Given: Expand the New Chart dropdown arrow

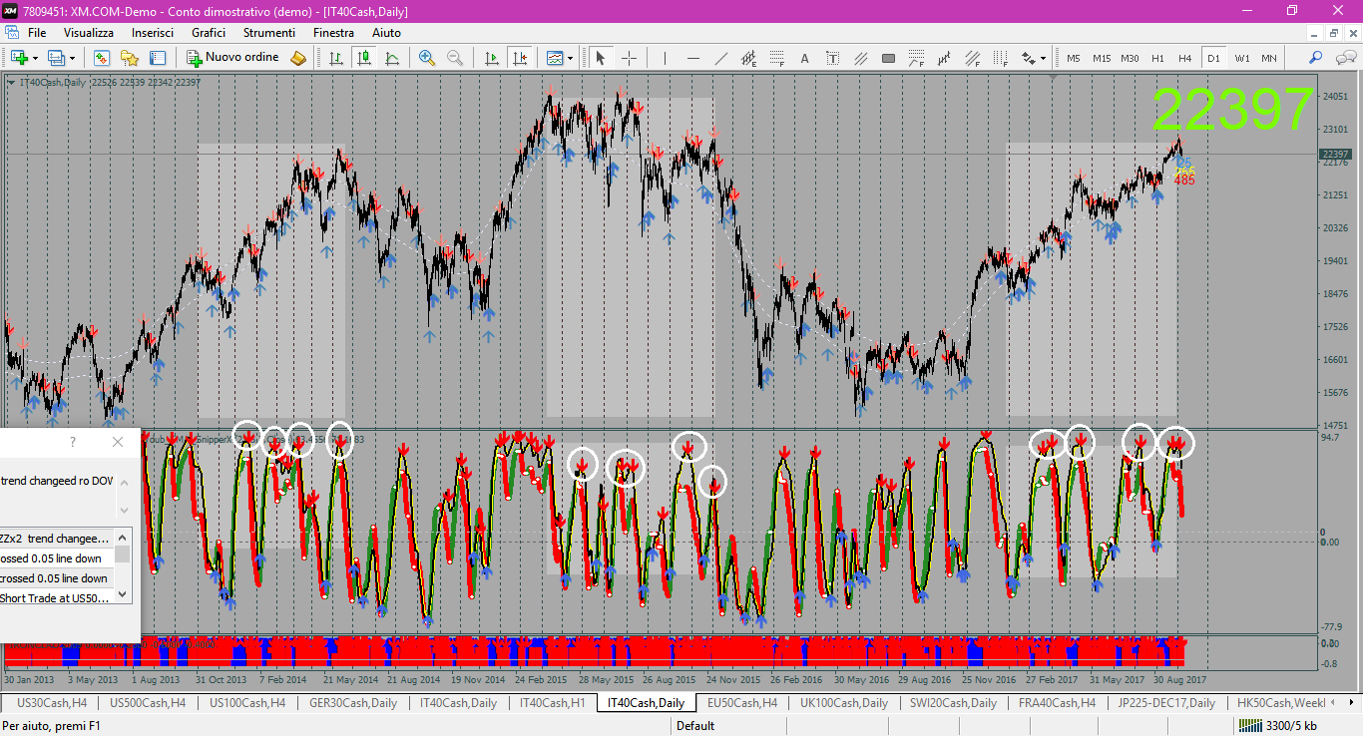Looking at the screenshot, I should click(35, 58).
